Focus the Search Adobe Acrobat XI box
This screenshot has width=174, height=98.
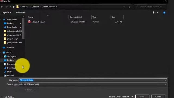click(x=150, y=7)
